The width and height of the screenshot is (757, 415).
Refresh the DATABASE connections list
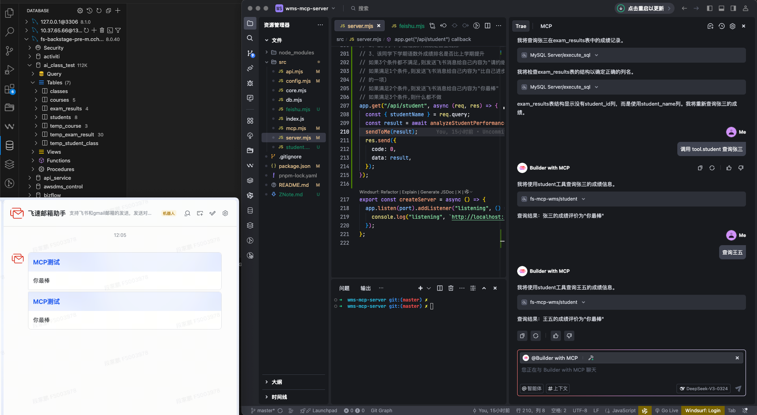99,11
